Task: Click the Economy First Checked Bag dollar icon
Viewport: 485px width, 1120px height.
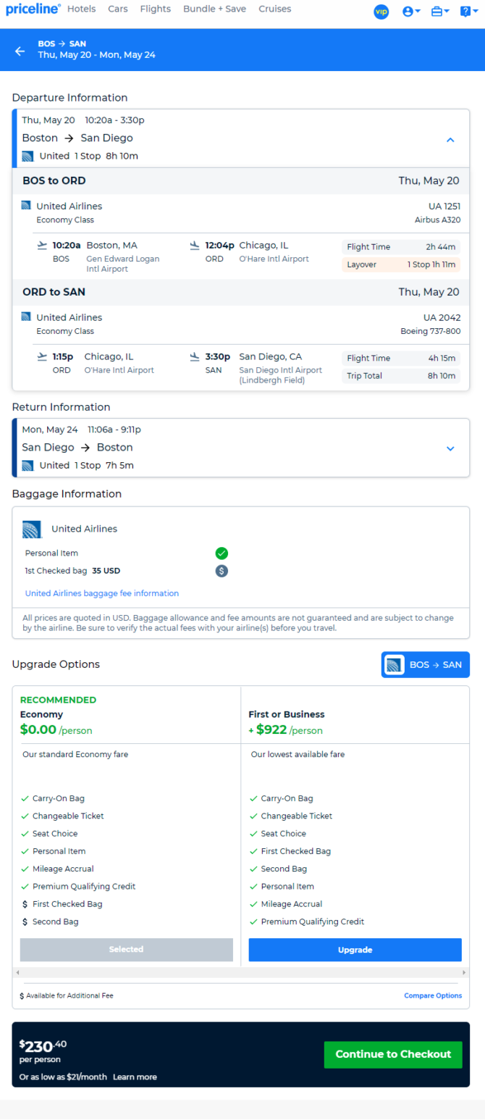Action: 25,904
